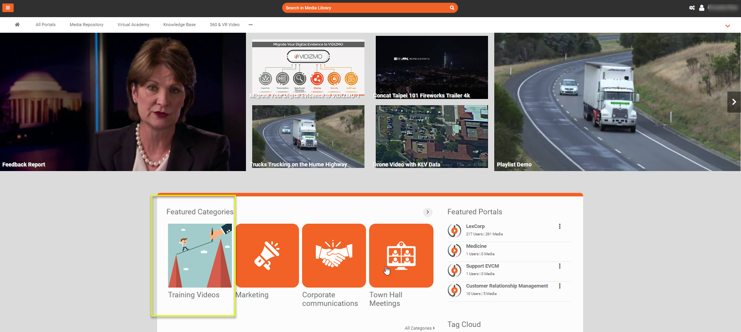Advance the banner carousel to next slide

[x=734, y=102]
